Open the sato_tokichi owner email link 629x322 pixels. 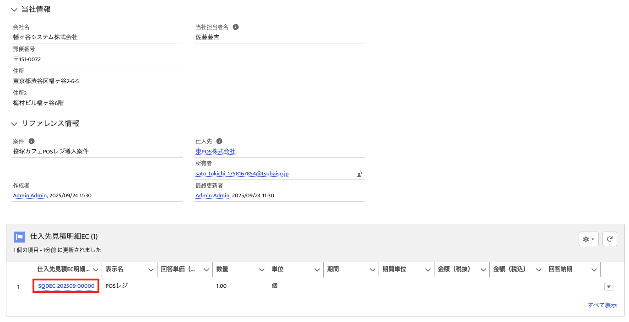[242, 174]
